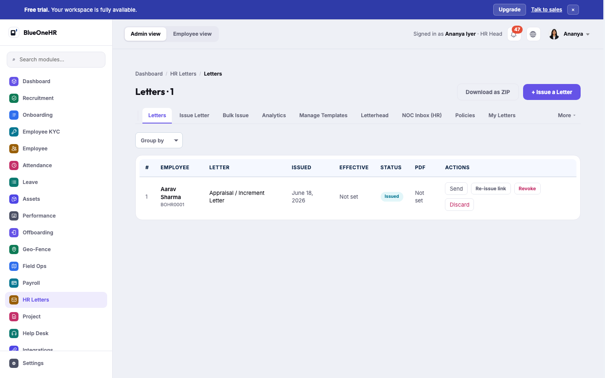The height and width of the screenshot is (378, 605).
Task: Click the Help Desk headset icon
Action: click(14, 333)
